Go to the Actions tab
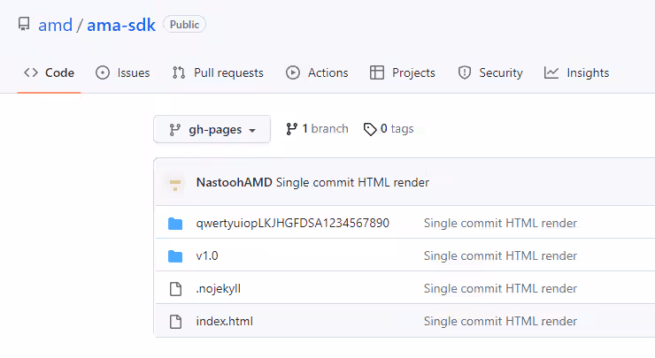Image resolution: width=655 pixels, height=358 pixels. coord(317,72)
